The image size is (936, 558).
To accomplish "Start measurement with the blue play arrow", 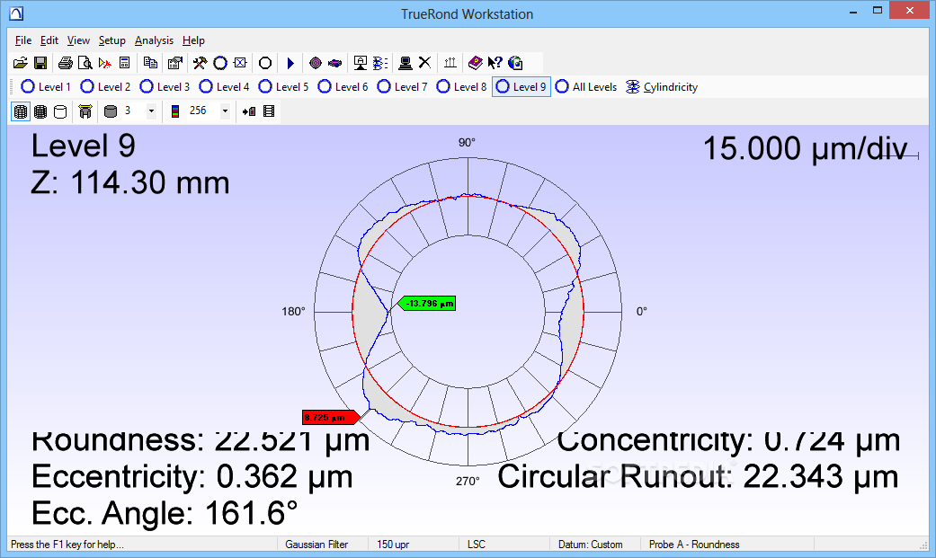I will click(290, 63).
